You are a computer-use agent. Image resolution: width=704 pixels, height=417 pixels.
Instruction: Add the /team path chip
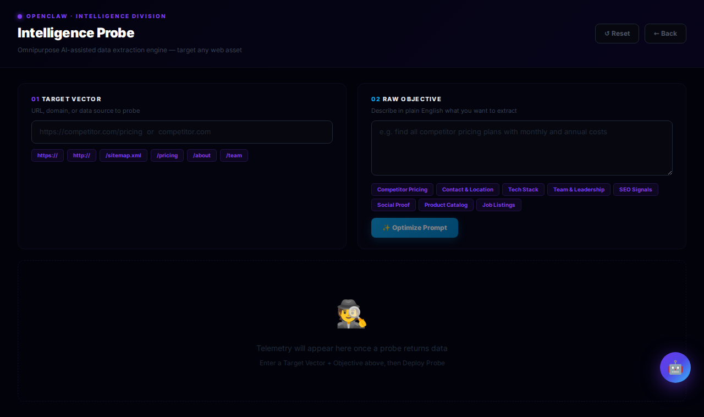(234, 156)
